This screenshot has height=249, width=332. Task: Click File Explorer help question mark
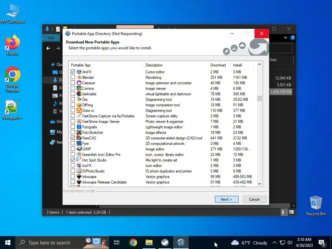click(293, 38)
